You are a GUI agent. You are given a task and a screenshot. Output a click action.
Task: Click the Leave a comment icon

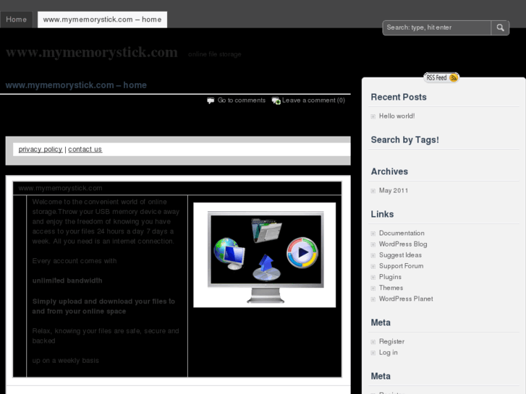pyautogui.click(x=276, y=100)
